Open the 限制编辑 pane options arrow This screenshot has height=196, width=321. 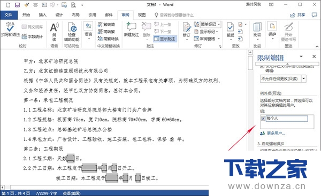click(301, 56)
